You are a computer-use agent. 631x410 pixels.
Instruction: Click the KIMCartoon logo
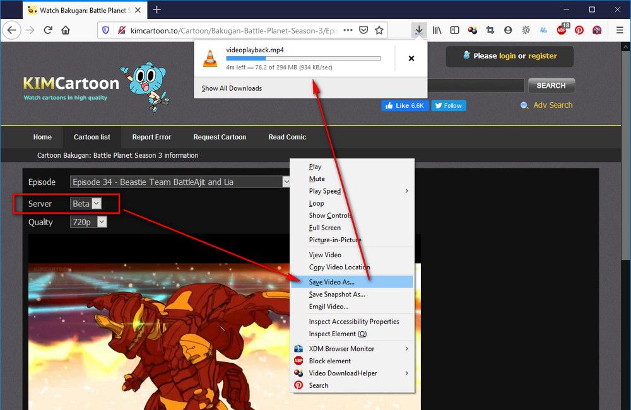71,83
